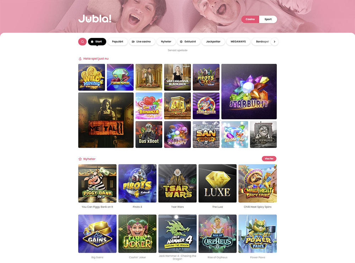Switch to Sport mode
The image size is (355, 263).
click(x=268, y=19)
